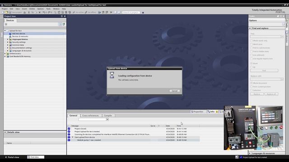
Task: Click the Open project toolbar icon
Action: (x=6, y=12)
